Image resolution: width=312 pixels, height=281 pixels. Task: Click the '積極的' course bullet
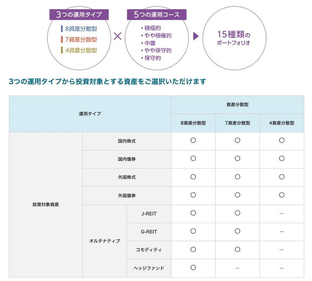point(151,28)
